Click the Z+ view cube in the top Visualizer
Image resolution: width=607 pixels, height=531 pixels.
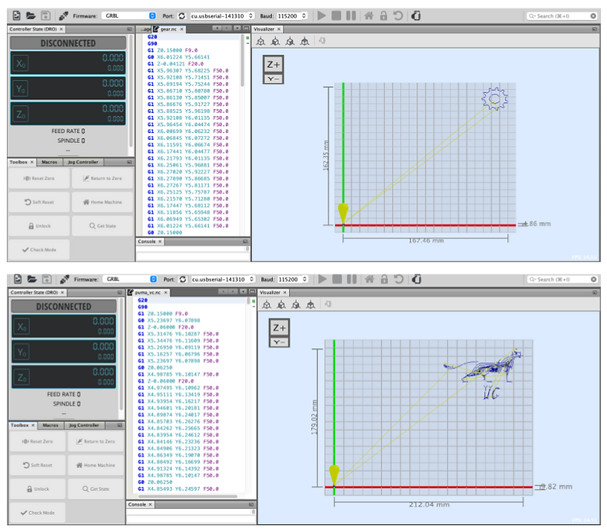click(274, 65)
